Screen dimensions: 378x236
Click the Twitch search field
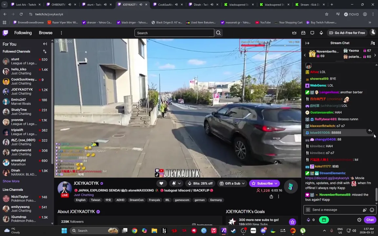[x=174, y=33]
